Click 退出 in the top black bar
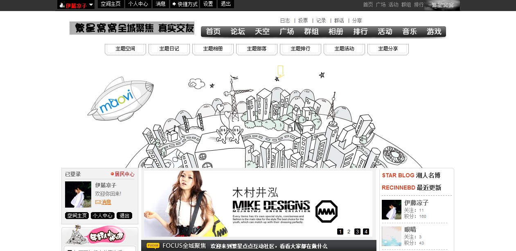The height and width of the screenshot is (251, 516). [226, 4]
